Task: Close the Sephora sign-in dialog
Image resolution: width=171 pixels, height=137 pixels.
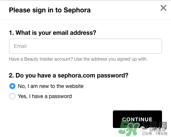Action: pyautogui.click(x=163, y=8)
